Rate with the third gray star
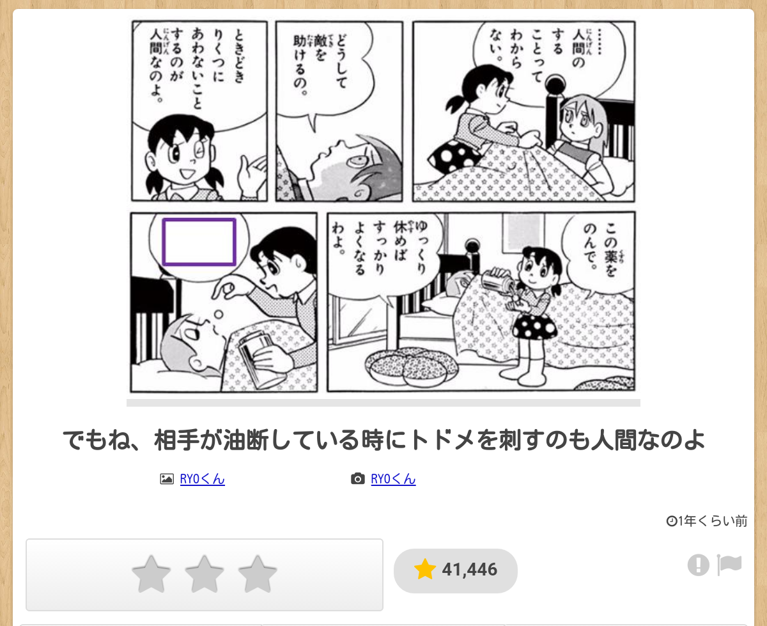The width and height of the screenshot is (767, 626). point(258,574)
